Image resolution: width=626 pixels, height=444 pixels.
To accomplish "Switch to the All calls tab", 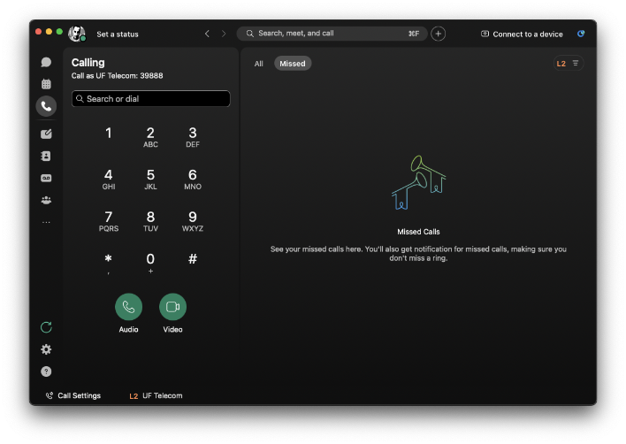I will pyautogui.click(x=259, y=64).
